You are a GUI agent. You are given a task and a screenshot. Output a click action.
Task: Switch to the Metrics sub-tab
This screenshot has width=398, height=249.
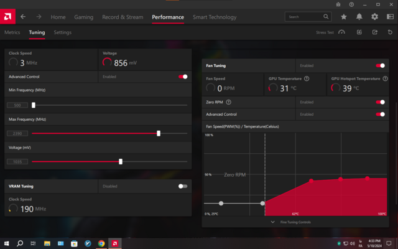12,32
